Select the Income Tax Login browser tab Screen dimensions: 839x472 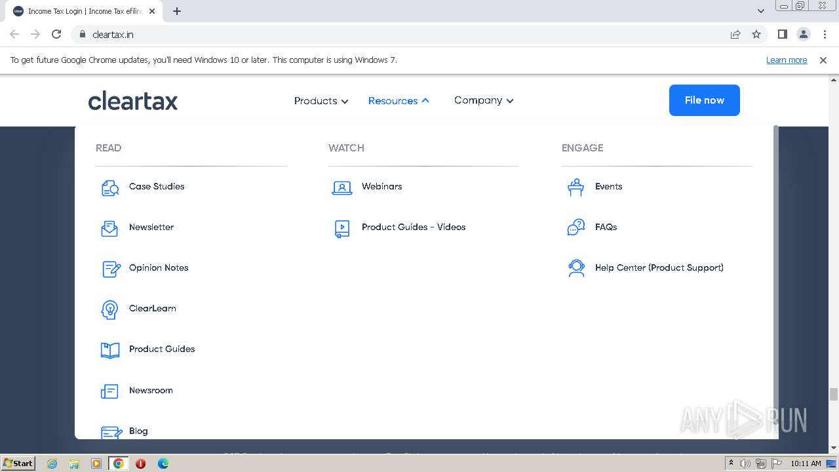pos(85,11)
